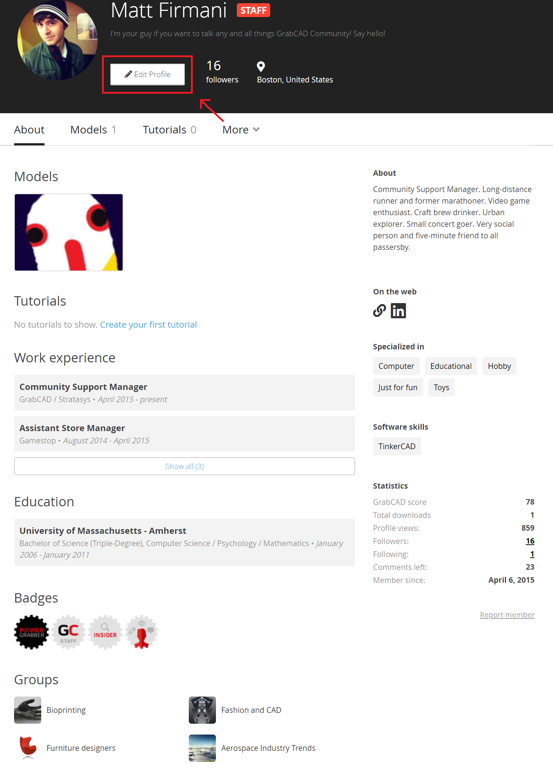Select the TinkerCAD software skill tag
The image size is (553, 770).
point(397,446)
